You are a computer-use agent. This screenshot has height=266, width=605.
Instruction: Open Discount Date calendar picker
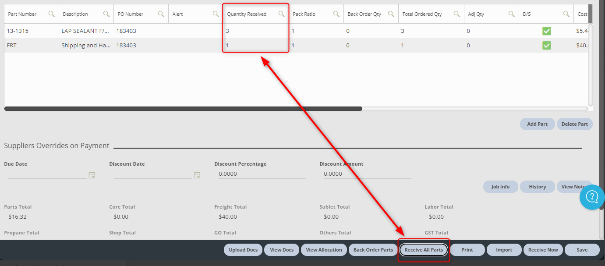point(197,175)
